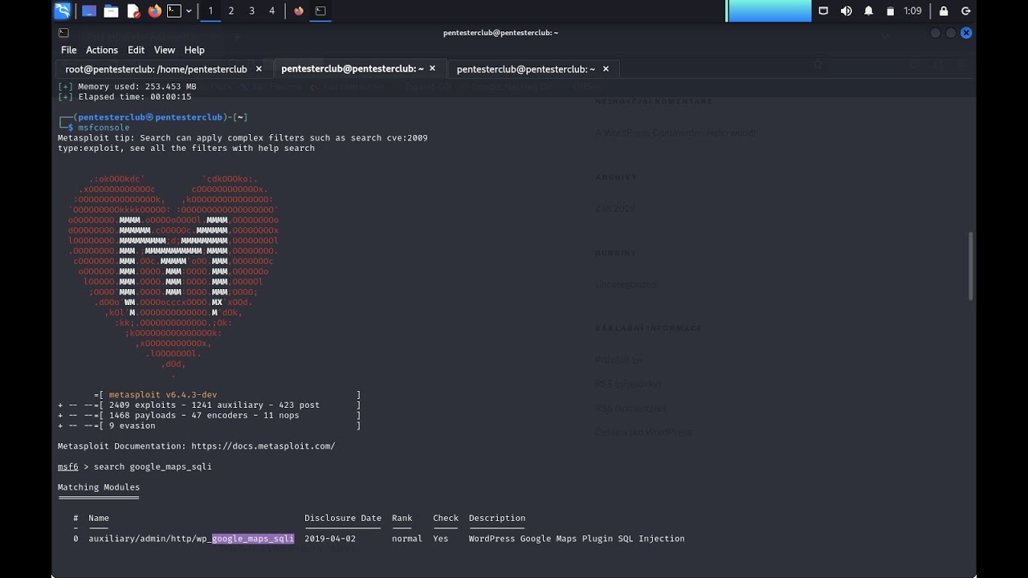The height and width of the screenshot is (578, 1028).
Task: Open the file manager from the panel
Action: point(111,10)
